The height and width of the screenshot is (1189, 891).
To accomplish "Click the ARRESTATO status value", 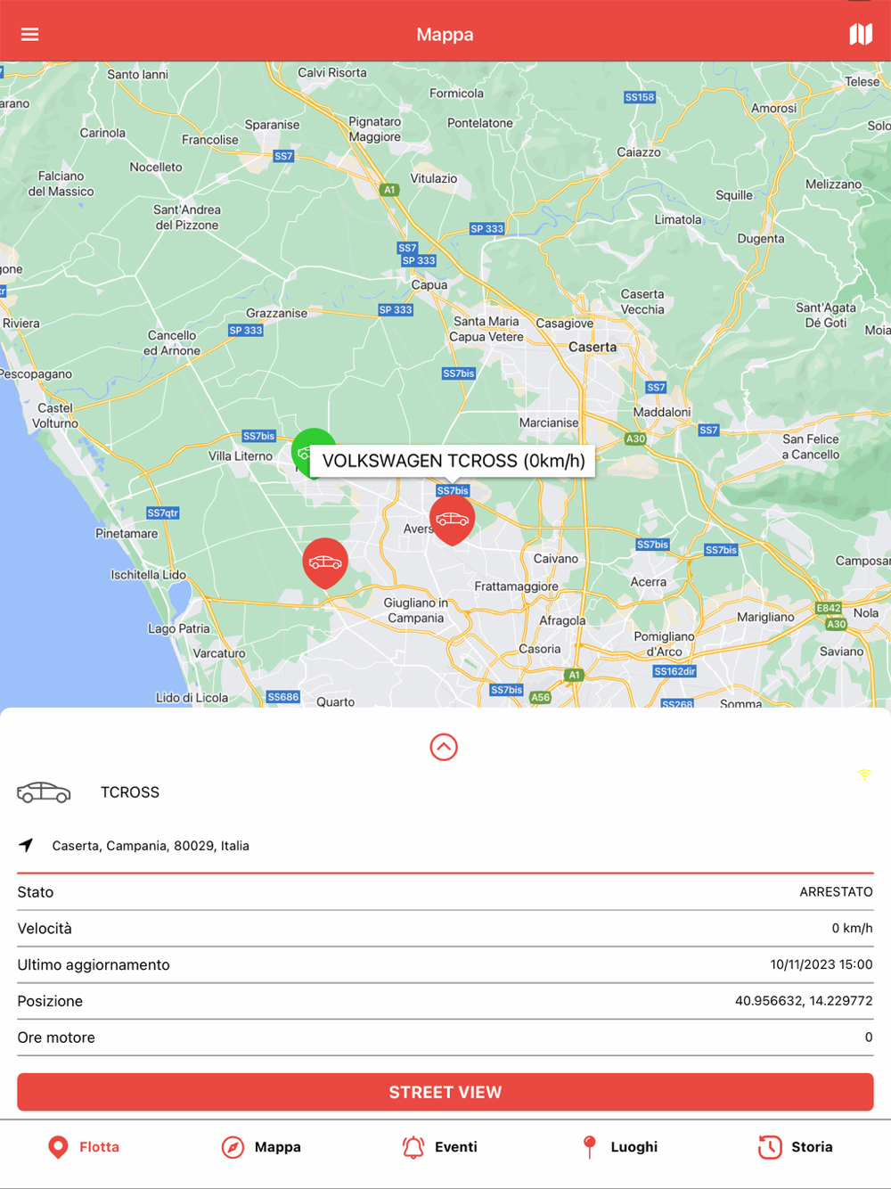I will pos(836,892).
